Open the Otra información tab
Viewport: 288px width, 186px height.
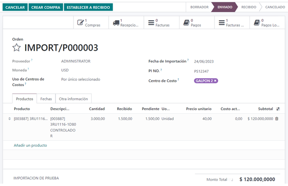[x=73, y=99]
